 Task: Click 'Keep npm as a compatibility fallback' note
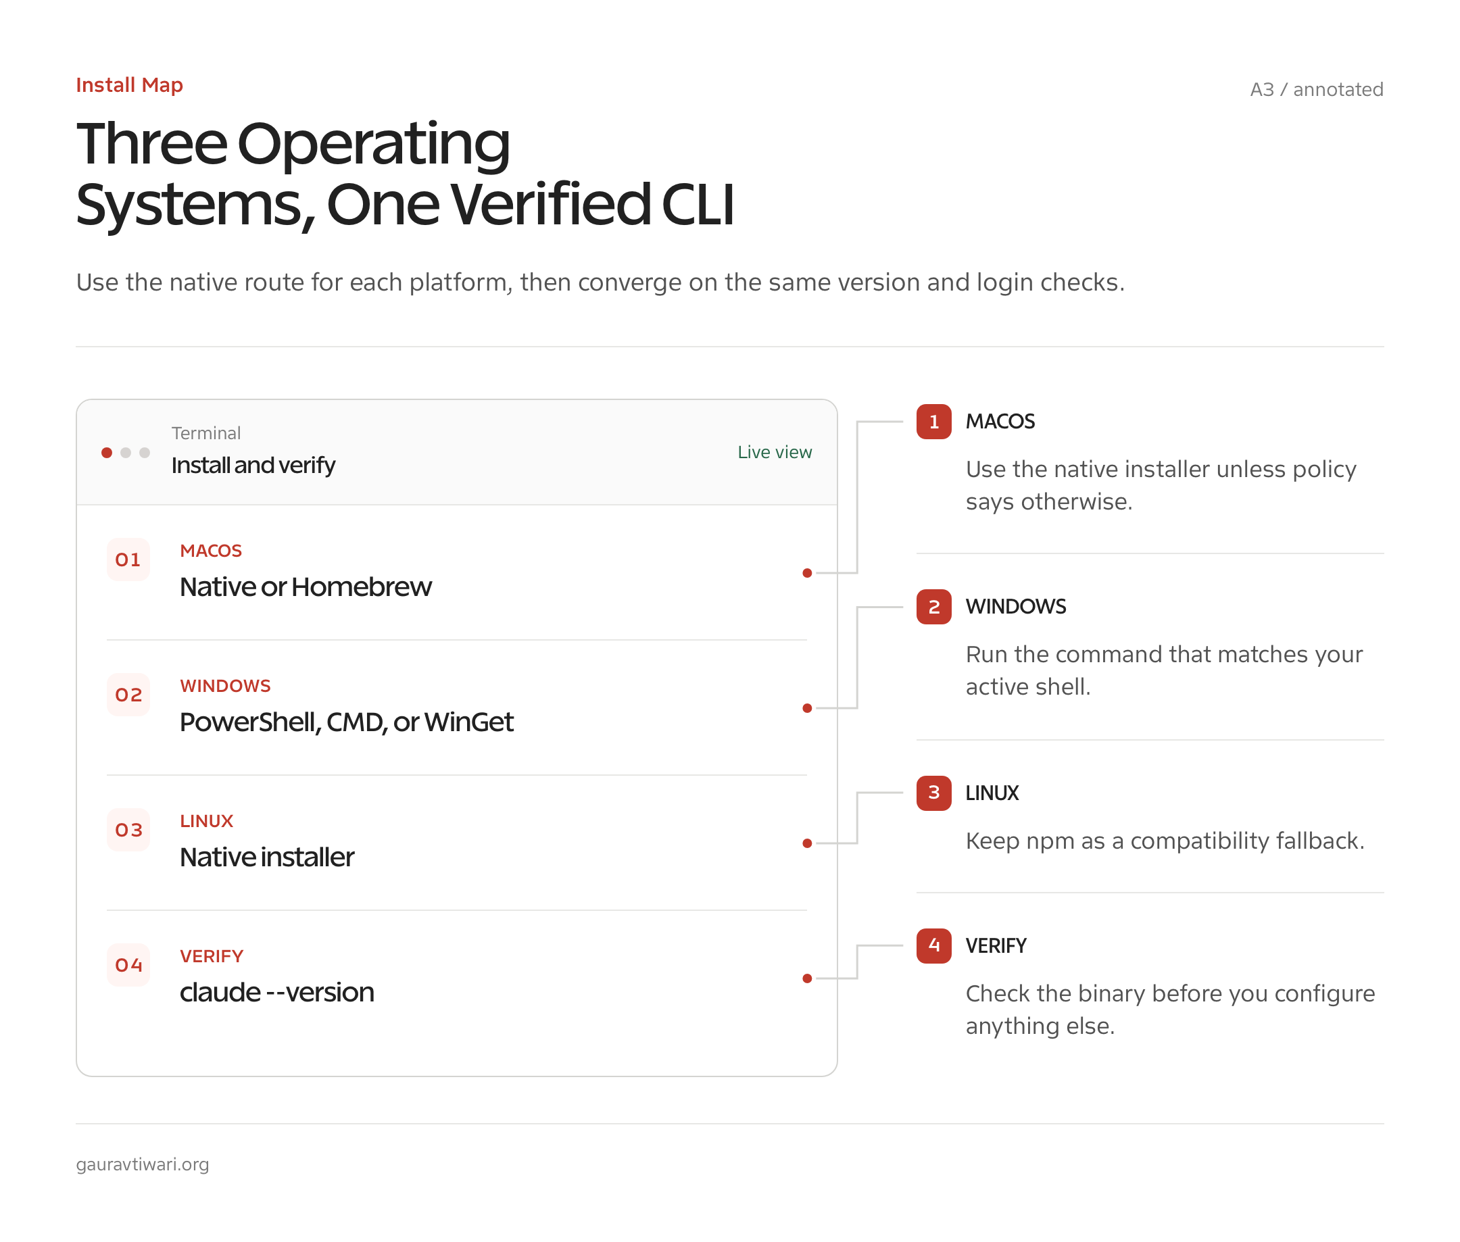[x=1164, y=841]
